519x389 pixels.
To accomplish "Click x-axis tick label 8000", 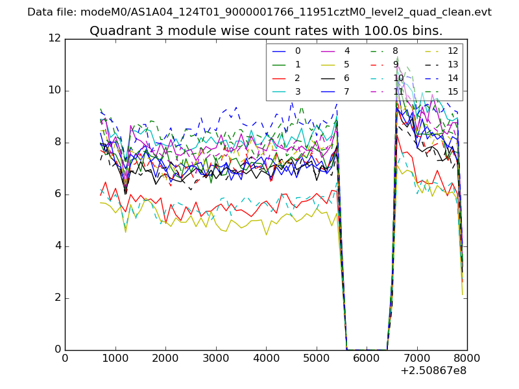I will point(467,357).
